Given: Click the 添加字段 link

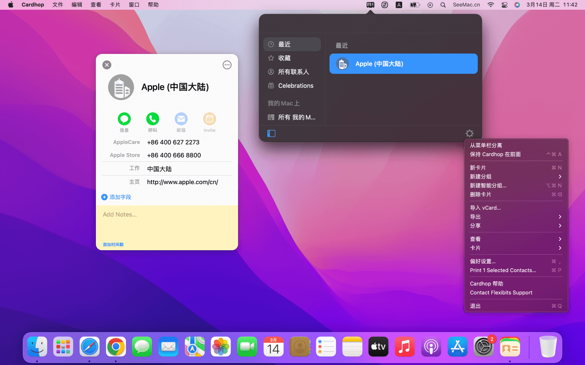Looking at the screenshot, I should [x=120, y=197].
